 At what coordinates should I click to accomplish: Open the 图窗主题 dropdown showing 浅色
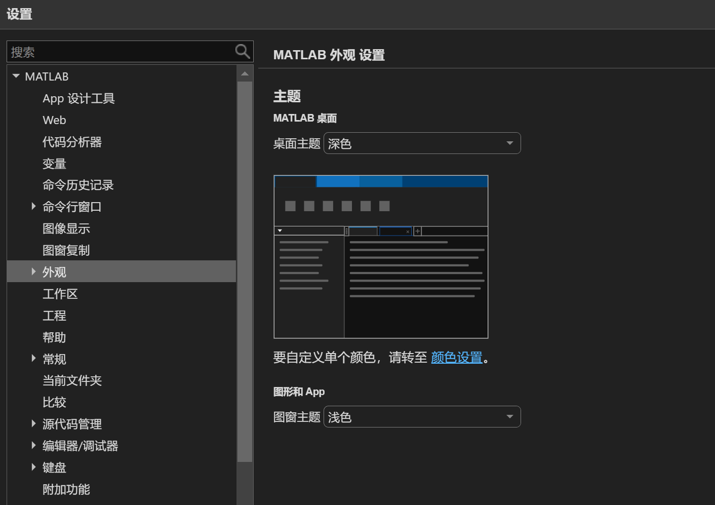click(422, 417)
